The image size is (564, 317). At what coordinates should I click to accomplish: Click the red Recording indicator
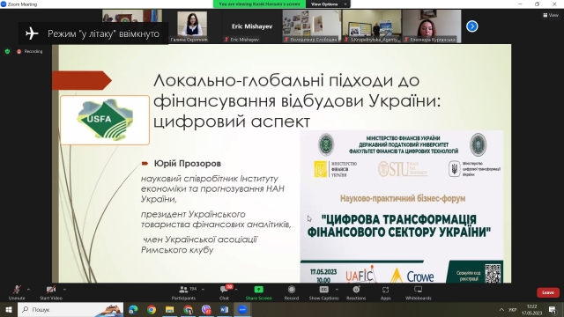tap(30, 51)
